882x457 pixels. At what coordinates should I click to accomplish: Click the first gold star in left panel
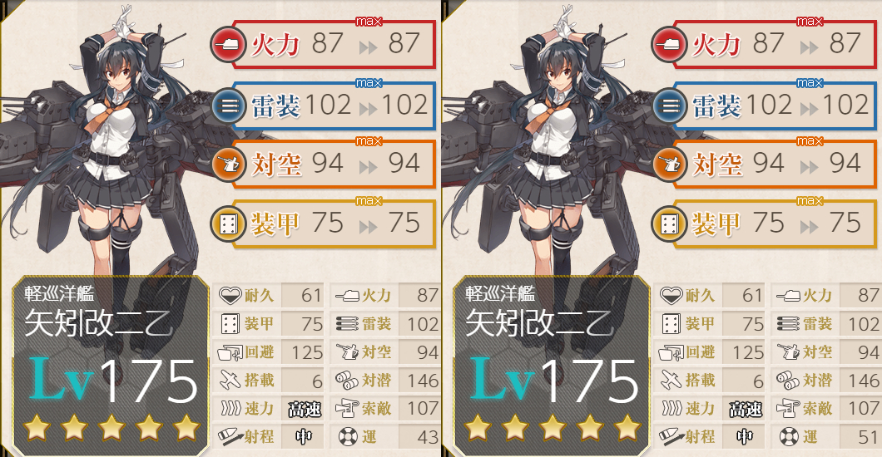pos(37,428)
